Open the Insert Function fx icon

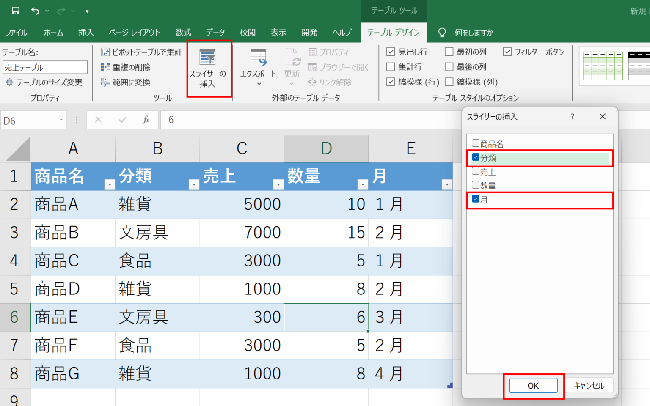(x=146, y=120)
